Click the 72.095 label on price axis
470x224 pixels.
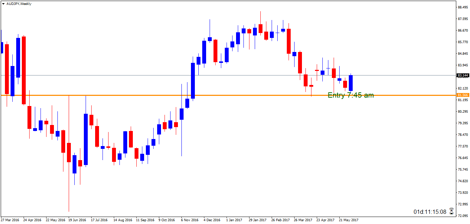tap(463, 216)
